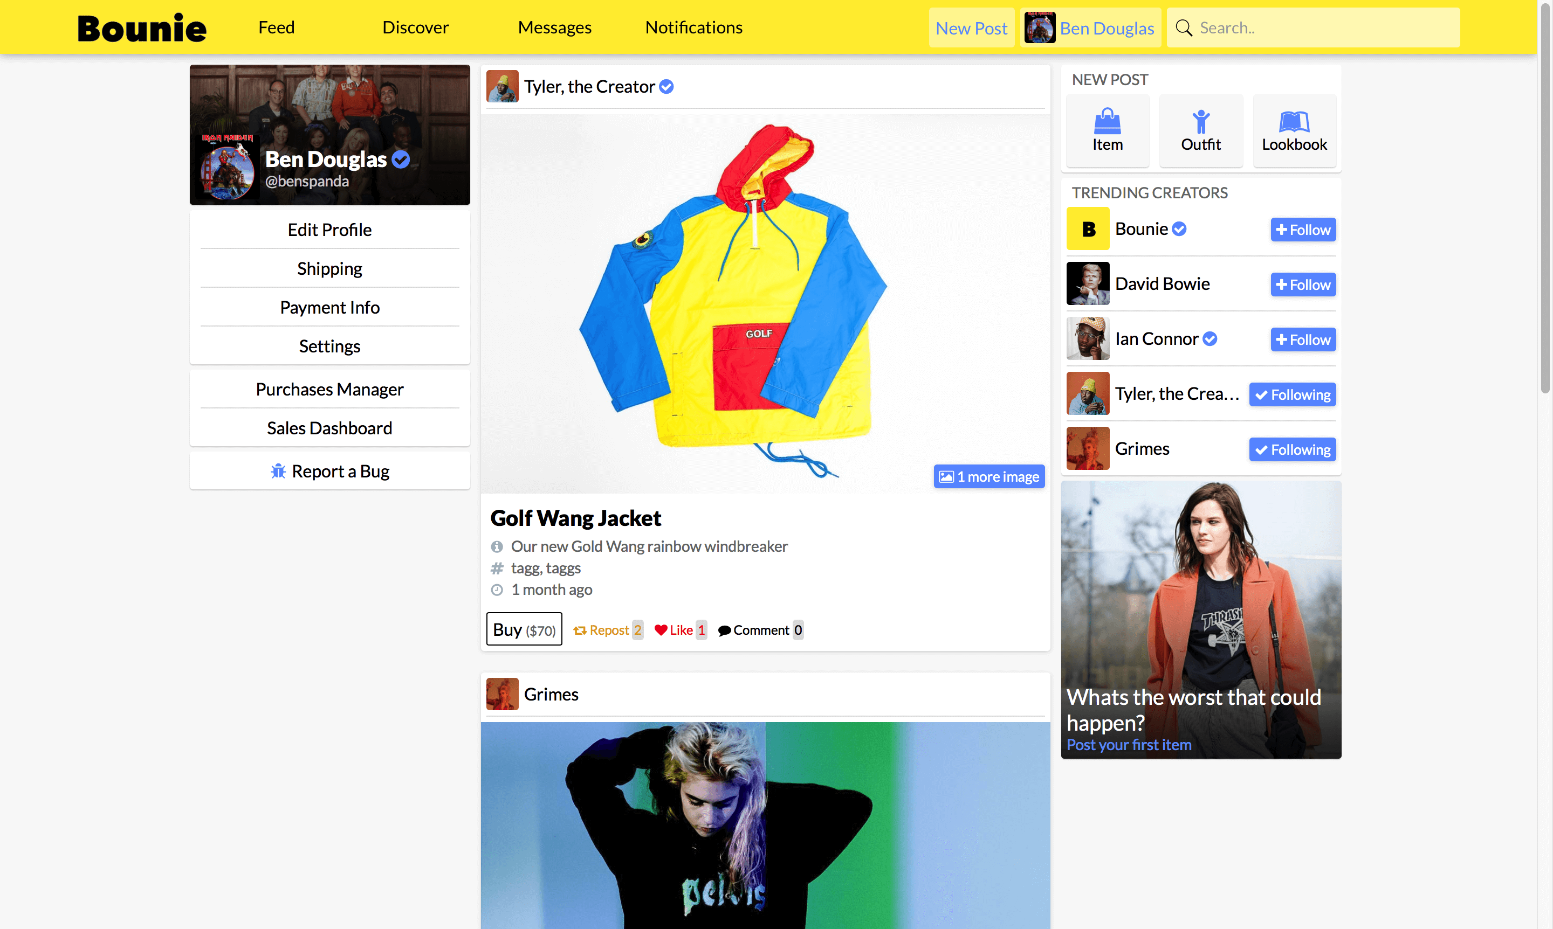Go to Messages in navigation bar
Viewport: 1553px width, 929px height.
(x=554, y=27)
